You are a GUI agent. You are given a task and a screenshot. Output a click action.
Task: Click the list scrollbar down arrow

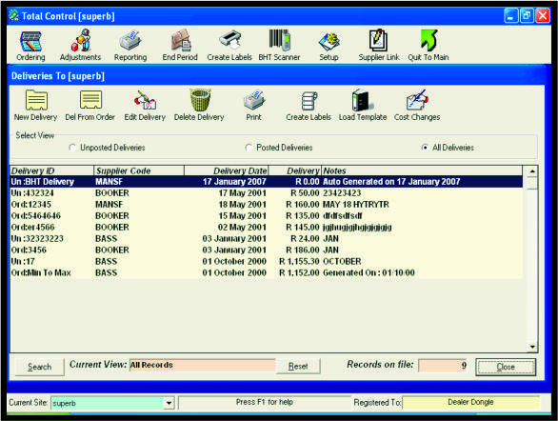pyautogui.click(x=532, y=347)
